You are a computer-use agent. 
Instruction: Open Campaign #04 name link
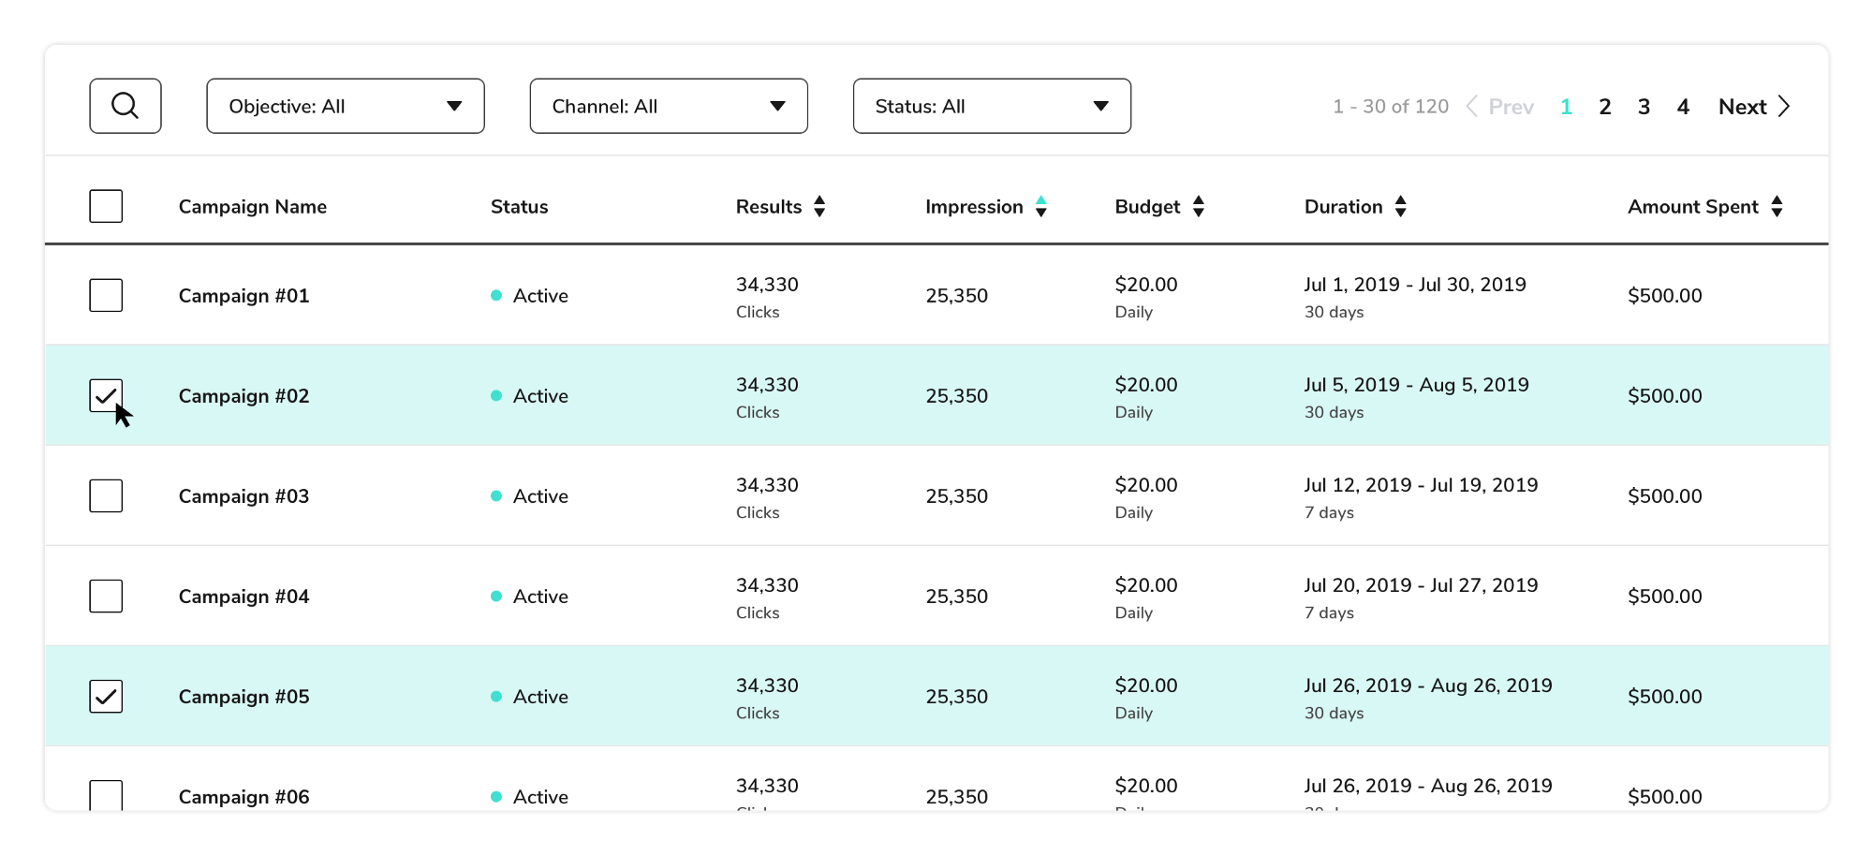(x=243, y=597)
